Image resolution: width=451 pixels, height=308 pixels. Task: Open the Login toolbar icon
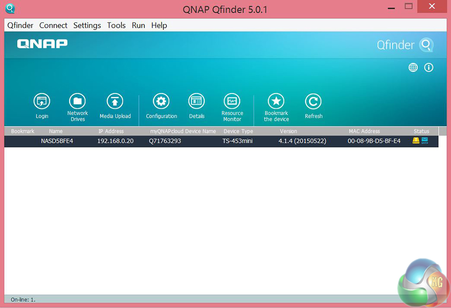click(42, 101)
